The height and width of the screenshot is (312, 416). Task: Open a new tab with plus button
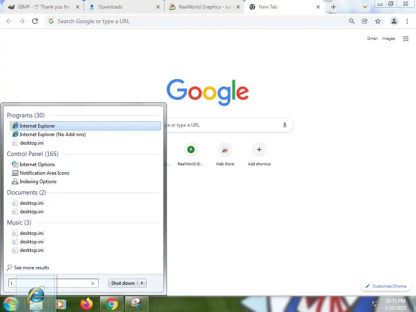[334, 7]
